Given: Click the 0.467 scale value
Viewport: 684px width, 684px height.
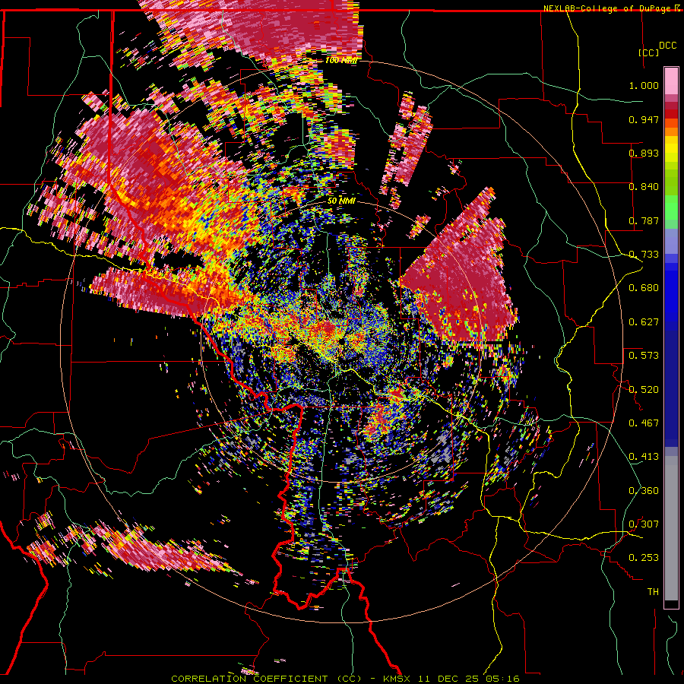Looking at the screenshot, I should pos(644,423).
